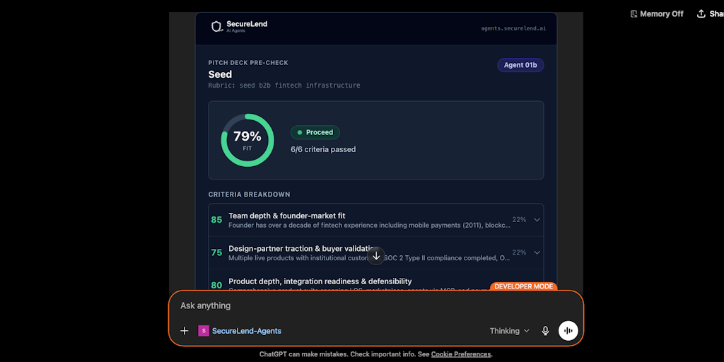
Task: Click the SecureLend-Agents connector icon
Action: (x=203, y=331)
